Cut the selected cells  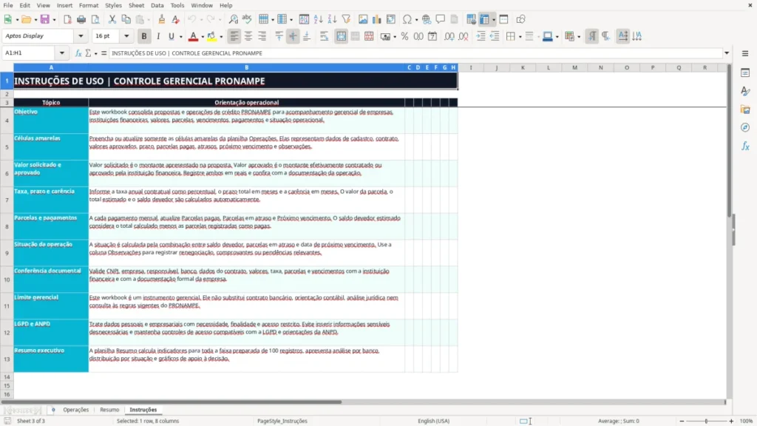112,19
